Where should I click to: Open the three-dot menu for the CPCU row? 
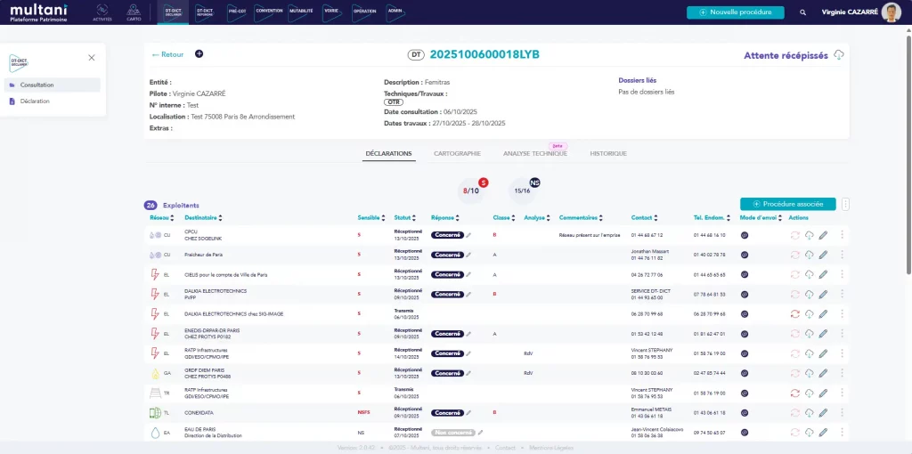pos(841,235)
